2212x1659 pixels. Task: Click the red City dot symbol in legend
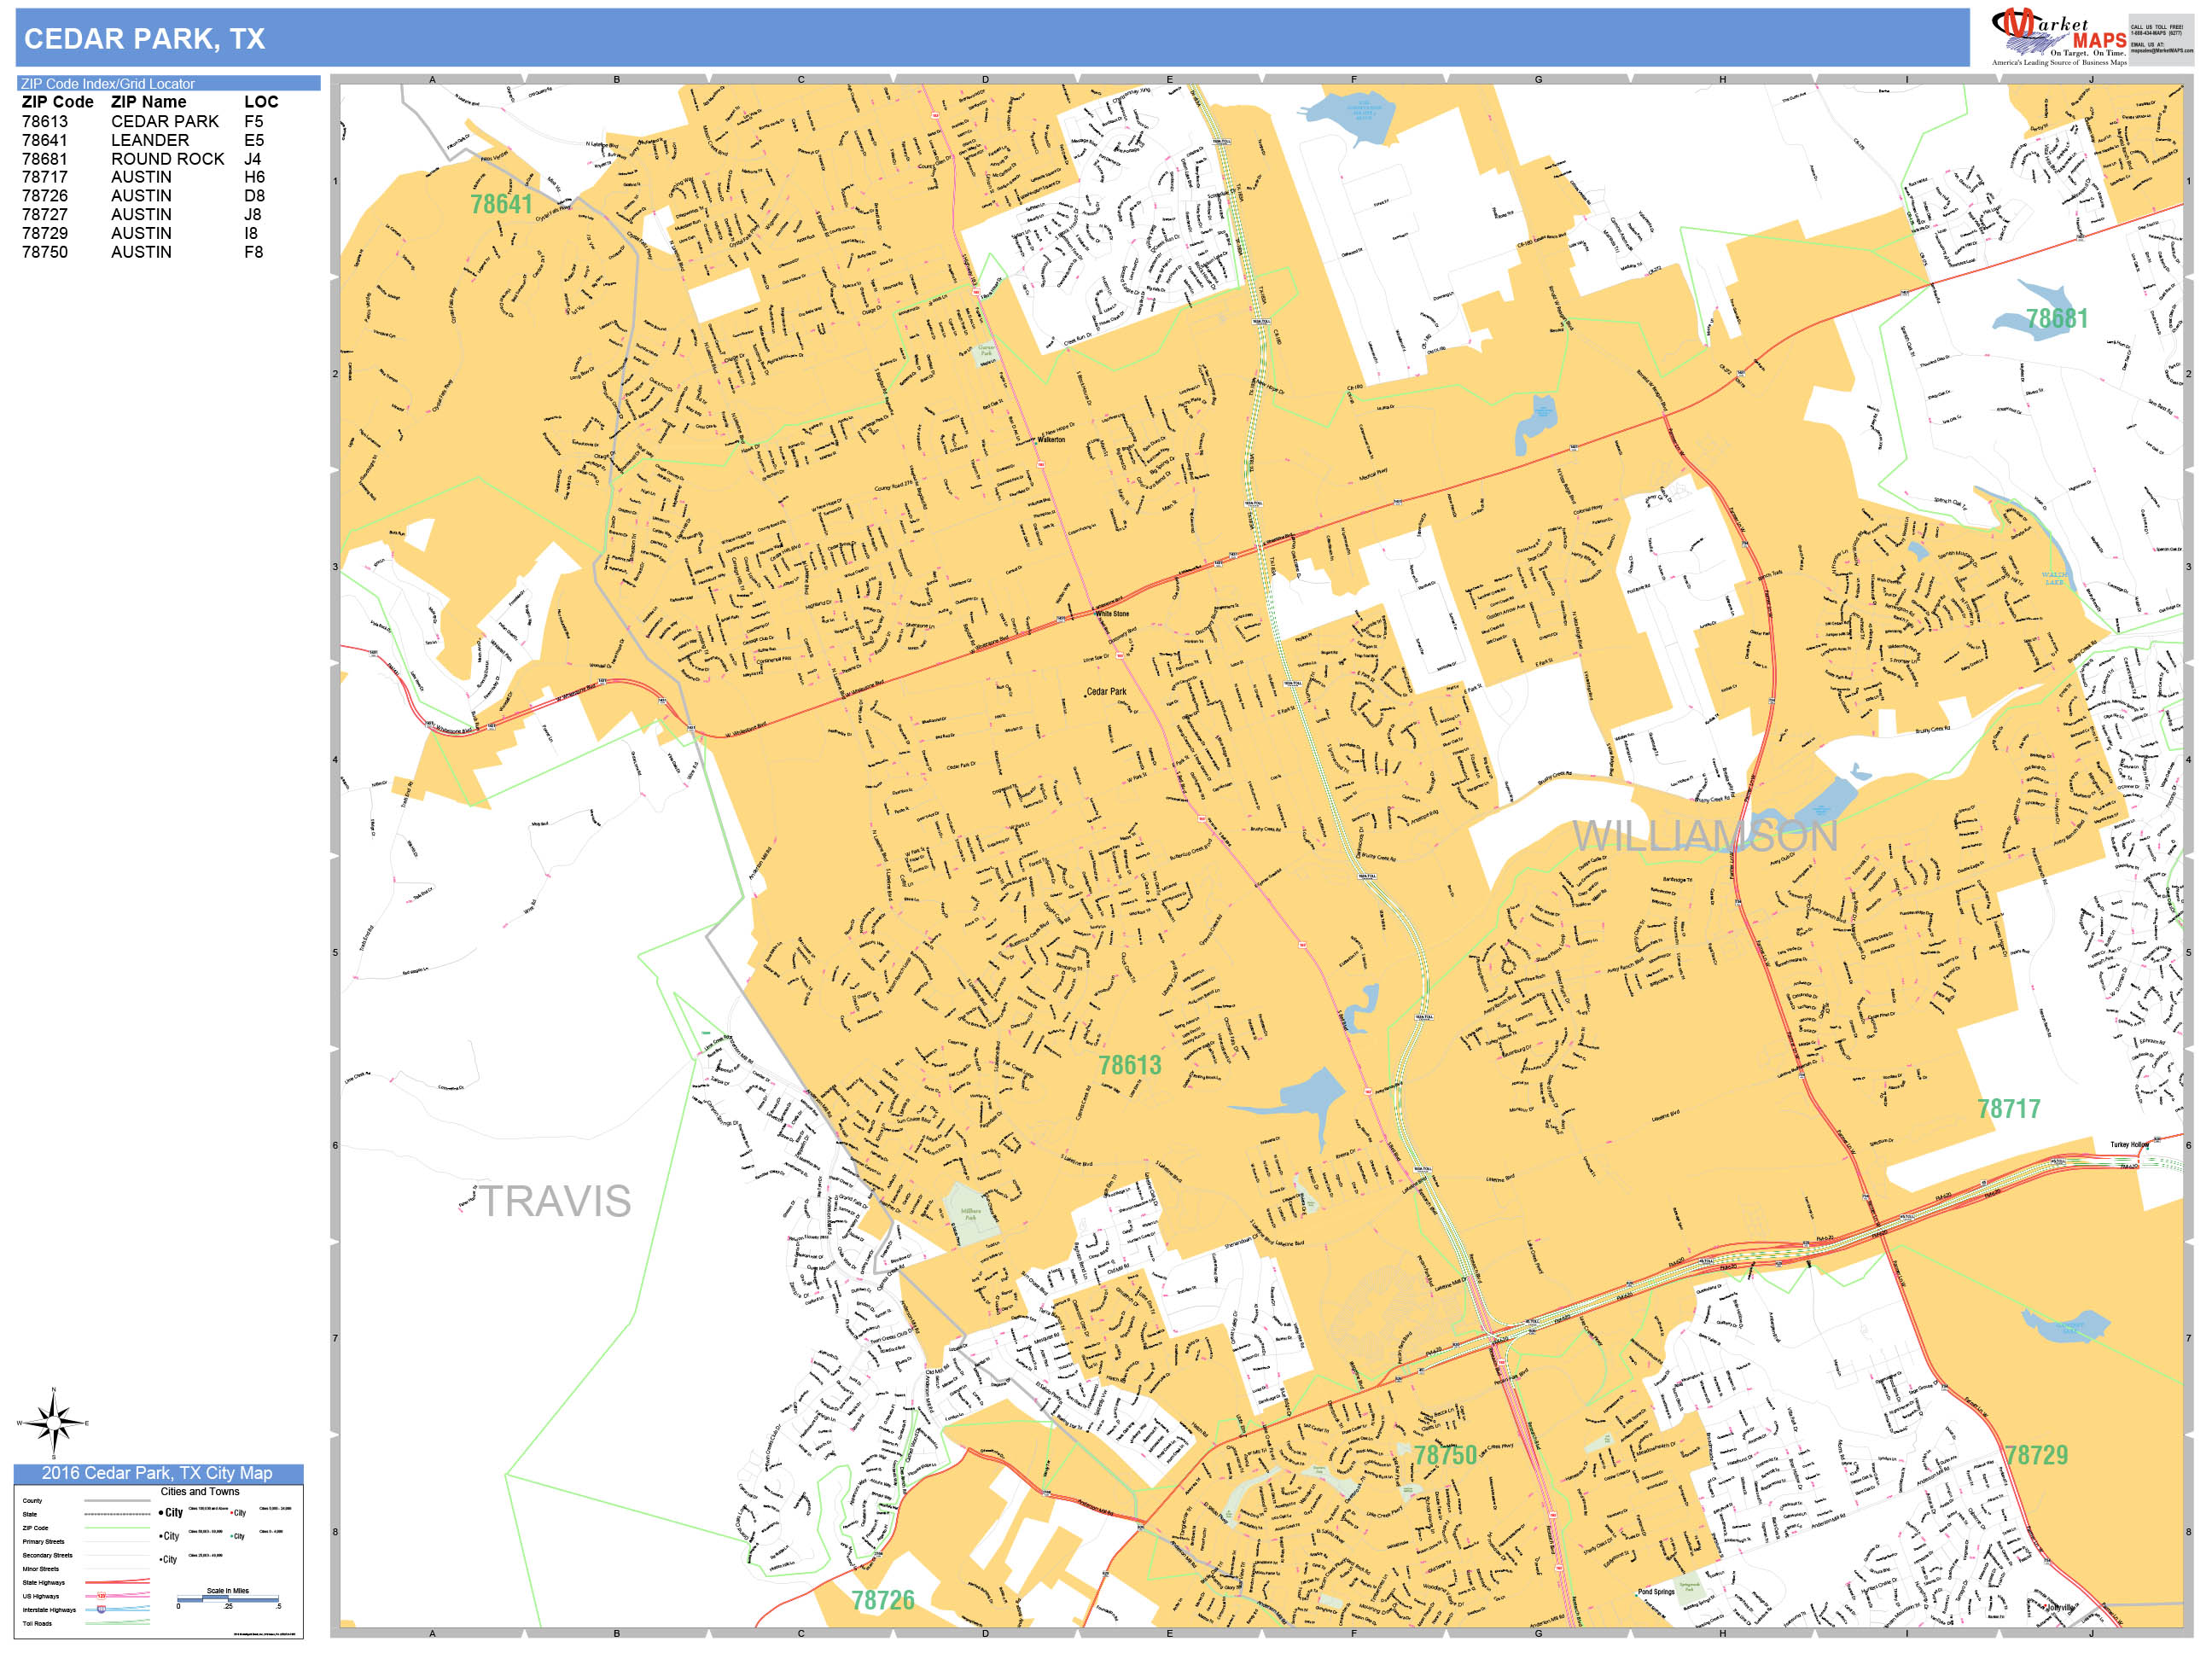click(233, 1513)
